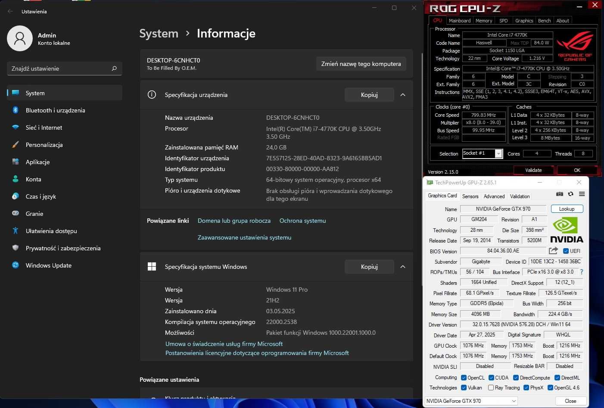
Task: Click the Validate button in CPU-Z
Action: coord(533,170)
